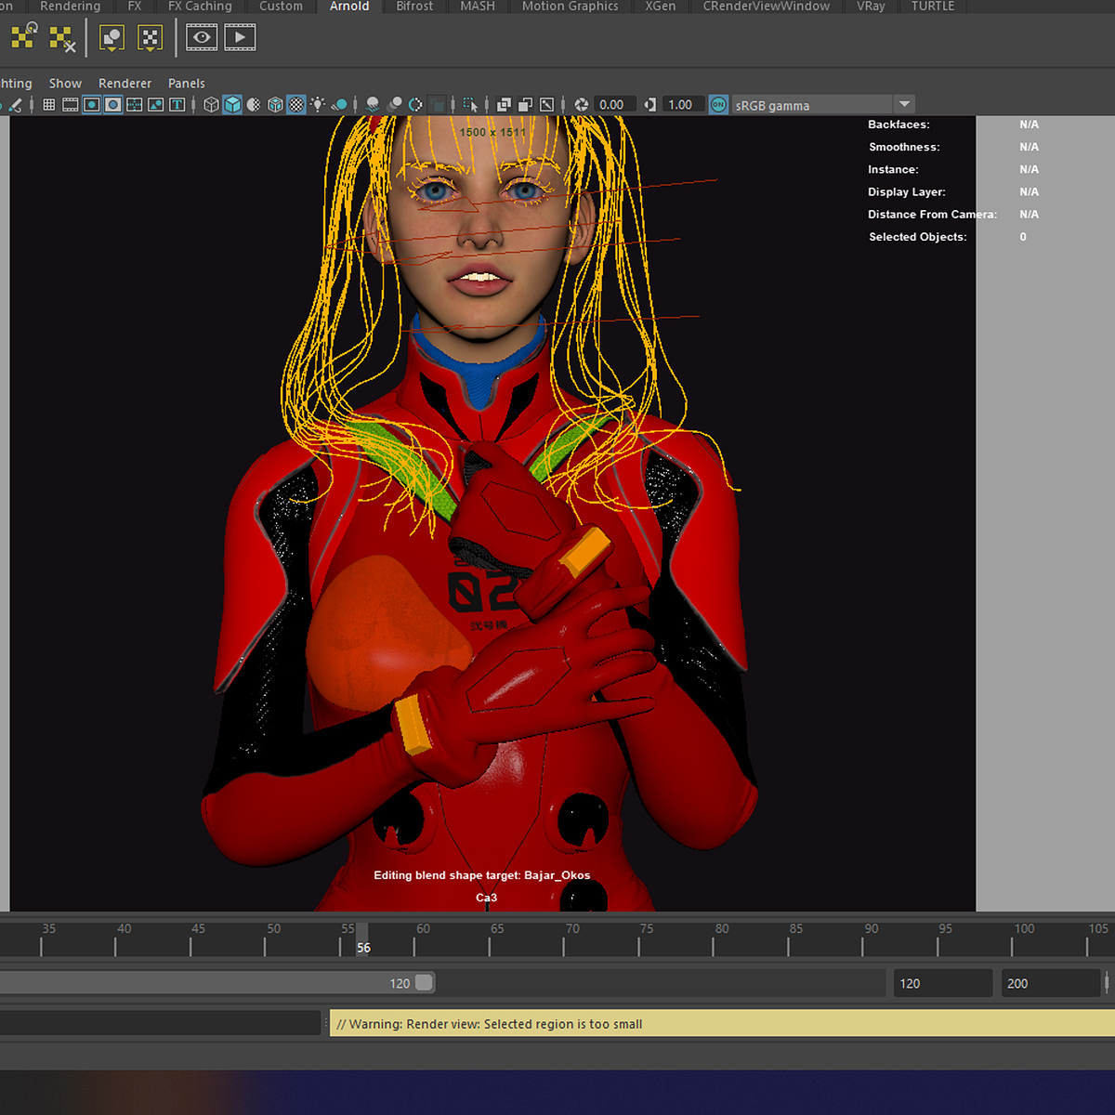Open the Motion Graphics shelf tab
Viewport: 1115px width, 1115px height.
(570, 7)
